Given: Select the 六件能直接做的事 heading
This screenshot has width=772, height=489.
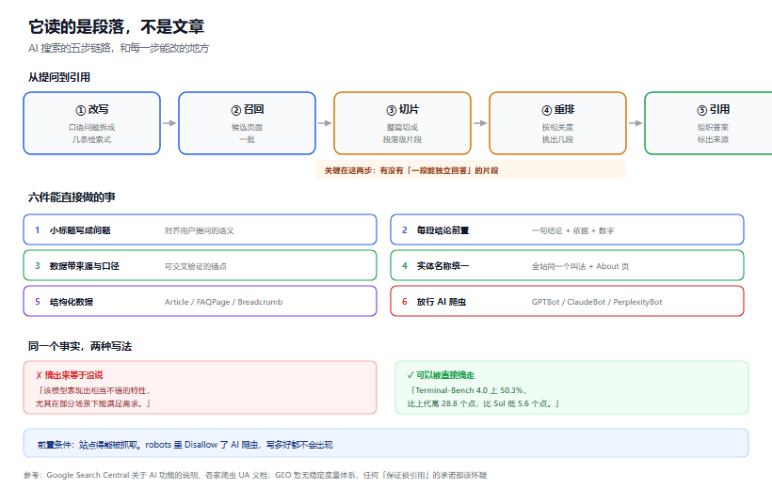Looking at the screenshot, I should click(x=72, y=197).
